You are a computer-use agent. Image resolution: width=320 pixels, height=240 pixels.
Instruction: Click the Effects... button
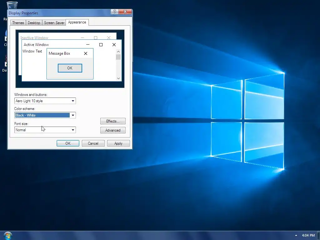[113, 121]
